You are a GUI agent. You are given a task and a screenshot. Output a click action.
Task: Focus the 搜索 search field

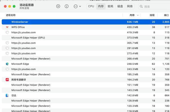(x=155, y=6)
